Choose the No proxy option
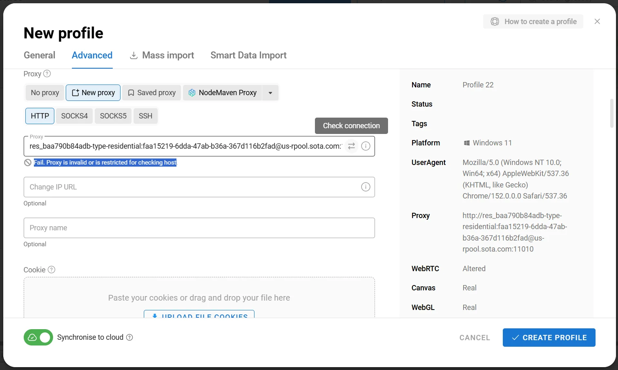This screenshot has height=370, width=618. coord(45,93)
